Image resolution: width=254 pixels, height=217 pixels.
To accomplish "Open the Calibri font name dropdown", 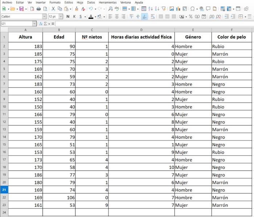I will [44, 16].
